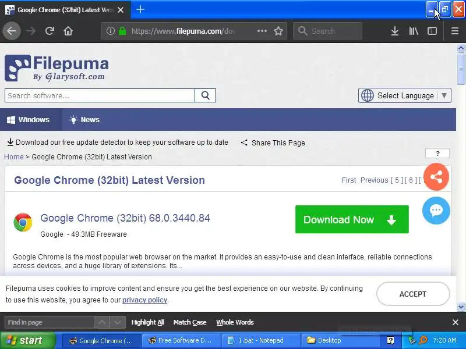Switch to 1.bat - Notepad taskbar window
466x349 pixels.
click(260, 340)
